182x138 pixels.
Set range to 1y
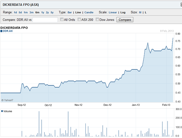coord(43,12)
